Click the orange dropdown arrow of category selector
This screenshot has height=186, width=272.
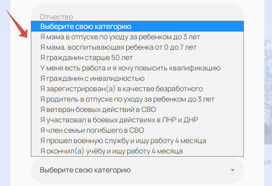tap(233, 170)
